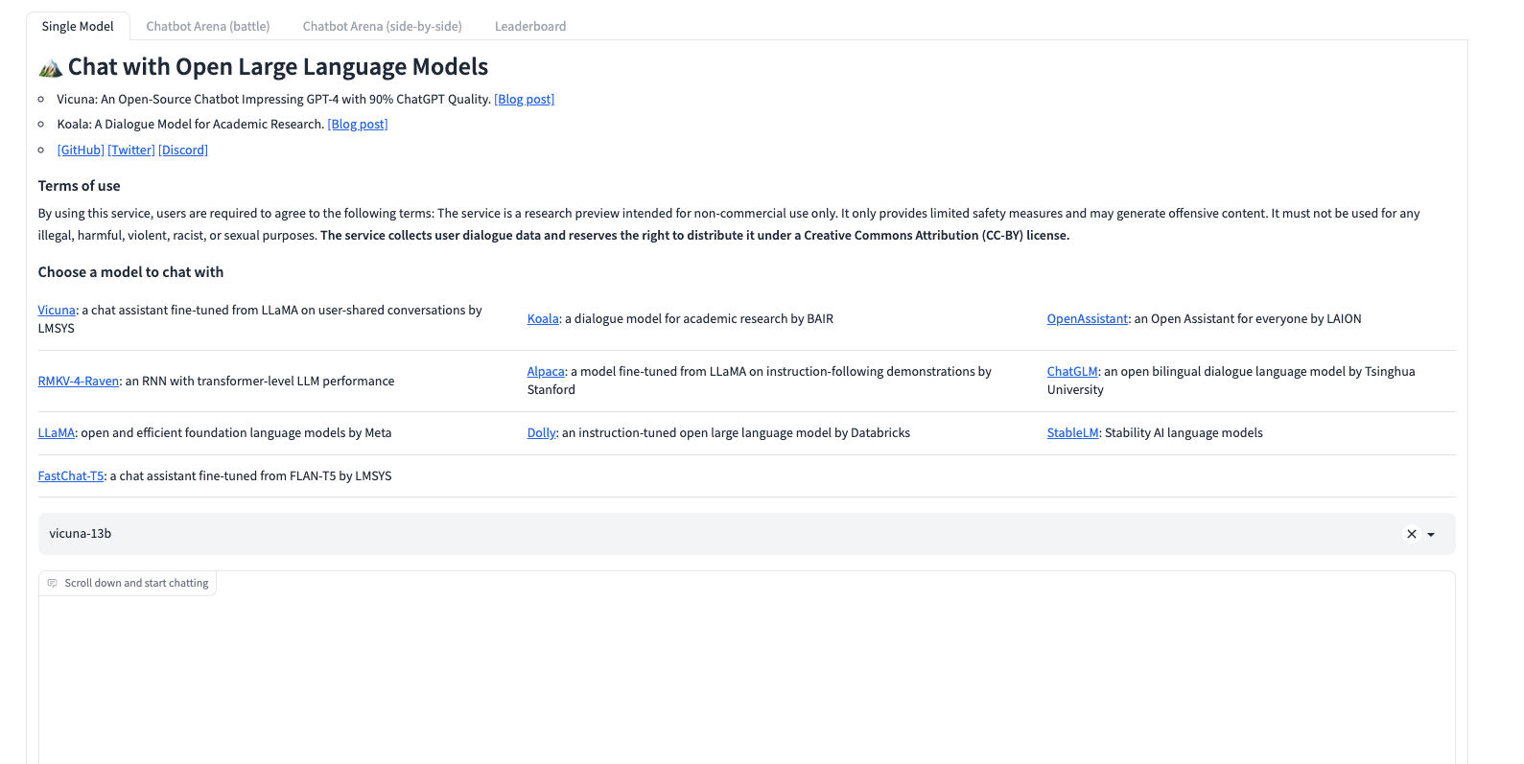Open the FastChat-T5 model link
Viewport: 1524px width, 764px height.
point(71,475)
